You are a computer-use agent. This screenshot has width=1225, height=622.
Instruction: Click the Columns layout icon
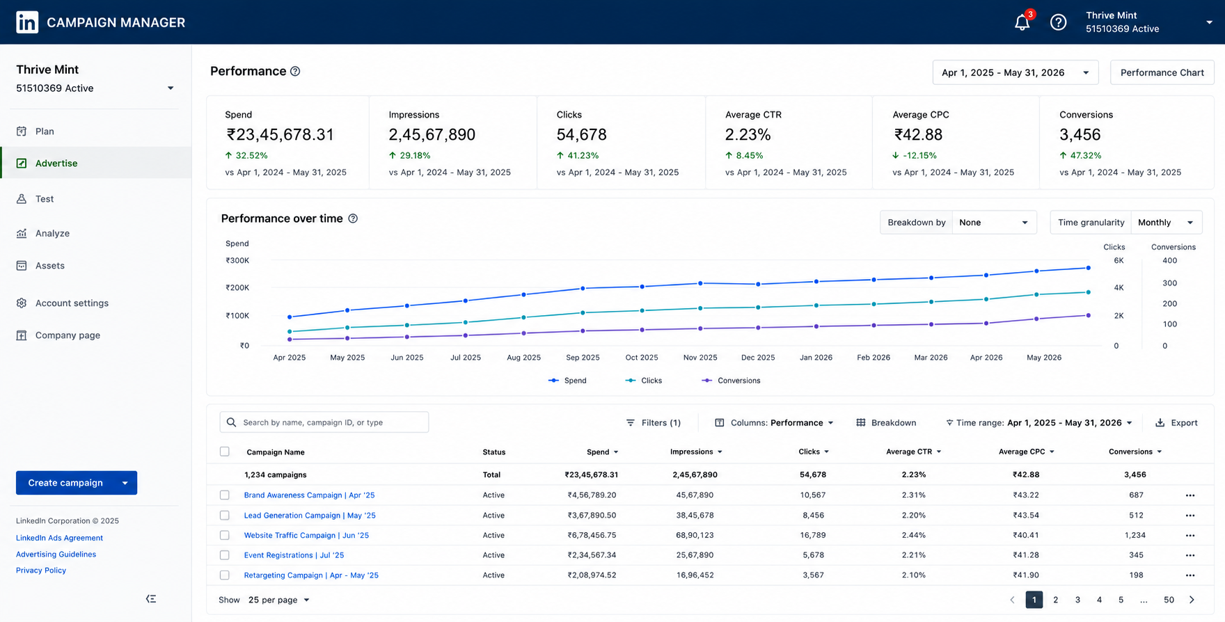[x=720, y=422]
